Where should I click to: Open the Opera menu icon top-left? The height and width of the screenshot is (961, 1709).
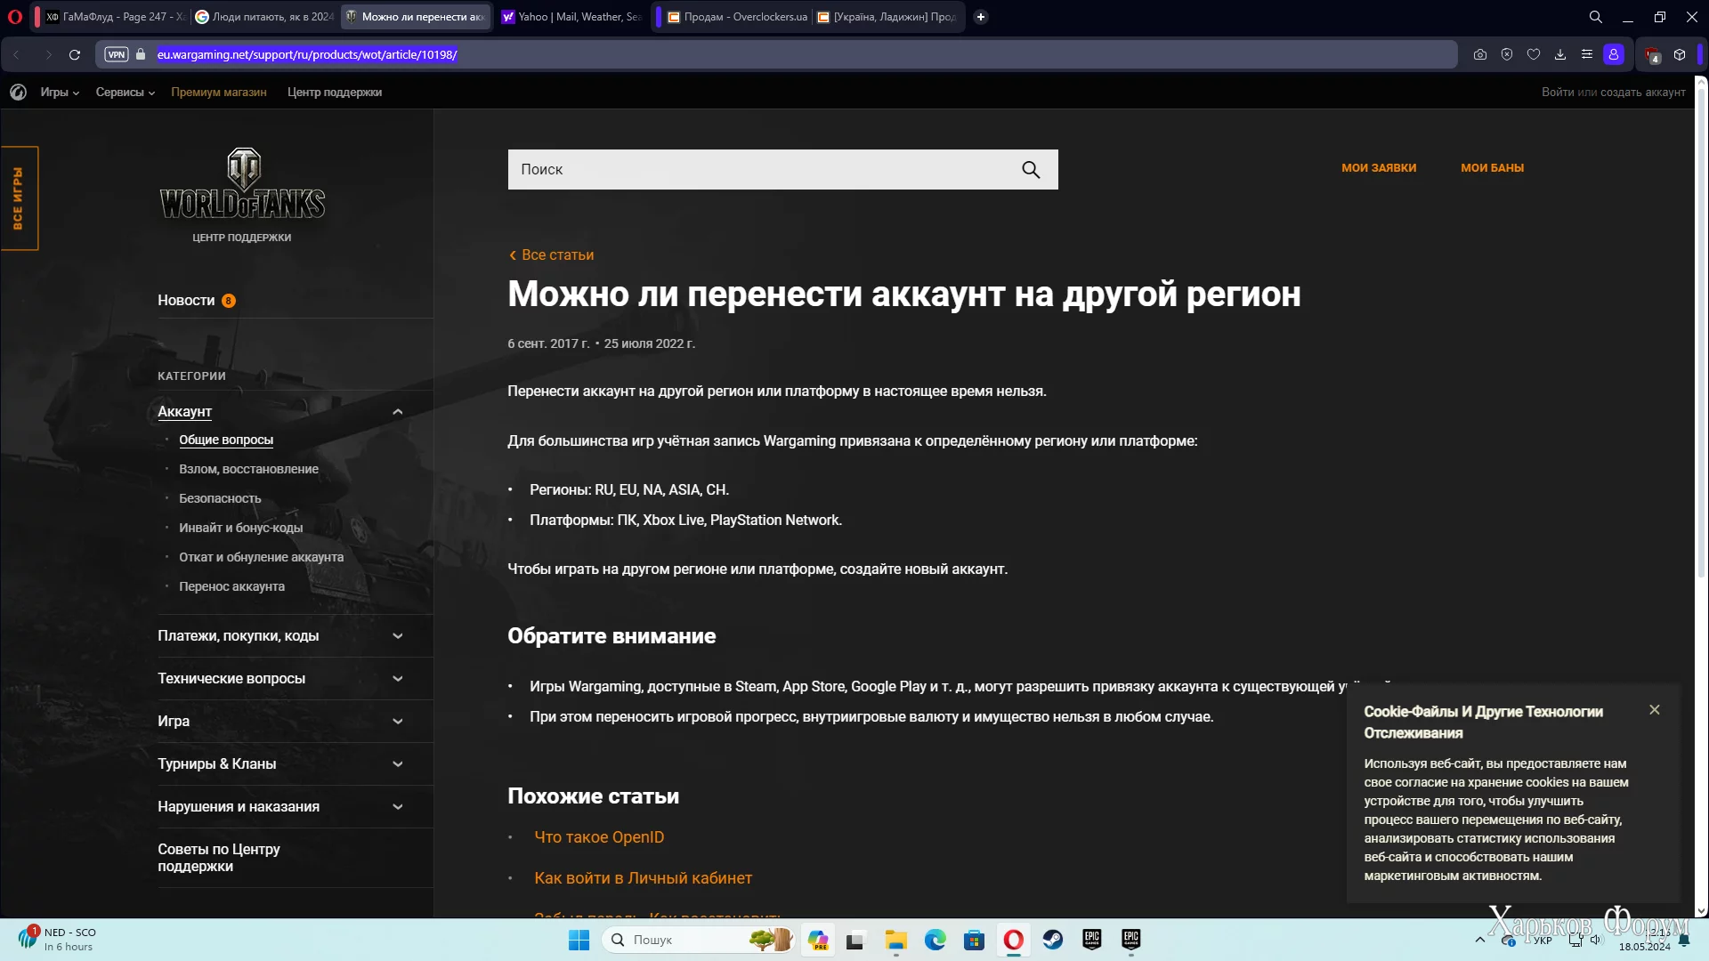(x=15, y=17)
